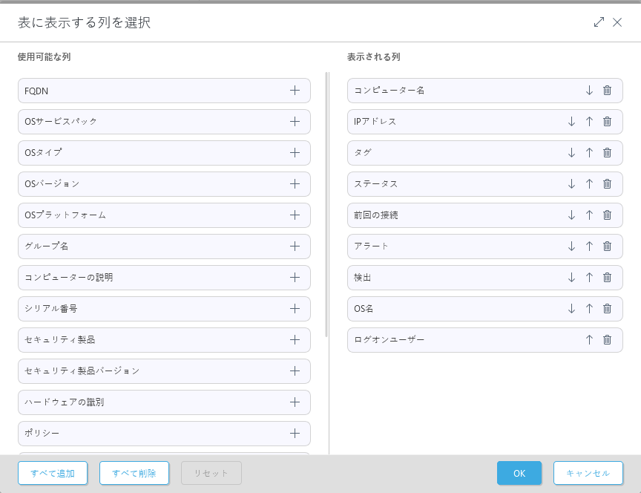Add the ポリシー column with plus
Image resolution: width=641 pixels, height=493 pixels.
[x=295, y=434]
